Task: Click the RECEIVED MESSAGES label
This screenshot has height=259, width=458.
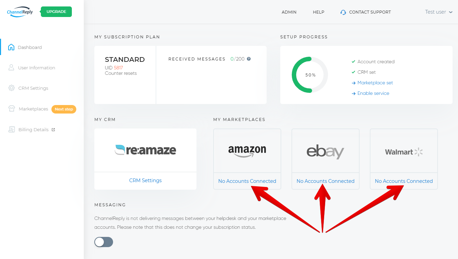Action: (197, 59)
